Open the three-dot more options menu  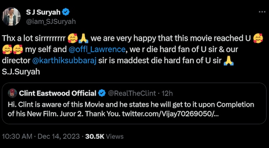[x=262, y=12]
